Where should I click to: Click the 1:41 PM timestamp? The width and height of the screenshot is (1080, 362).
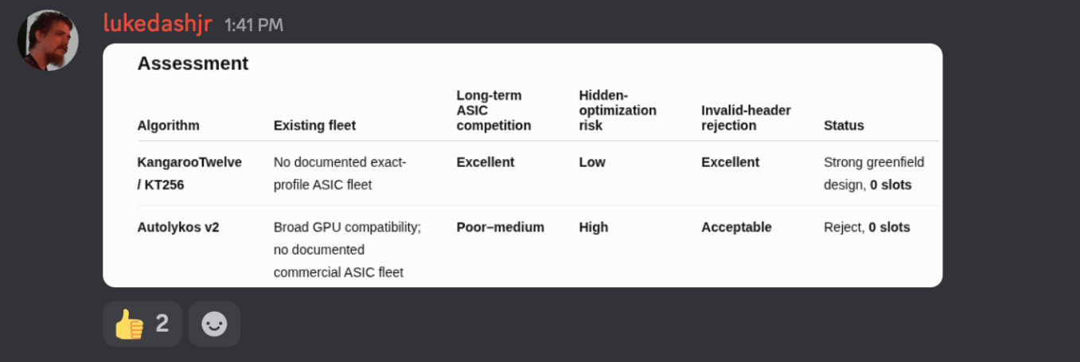point(254,25)
